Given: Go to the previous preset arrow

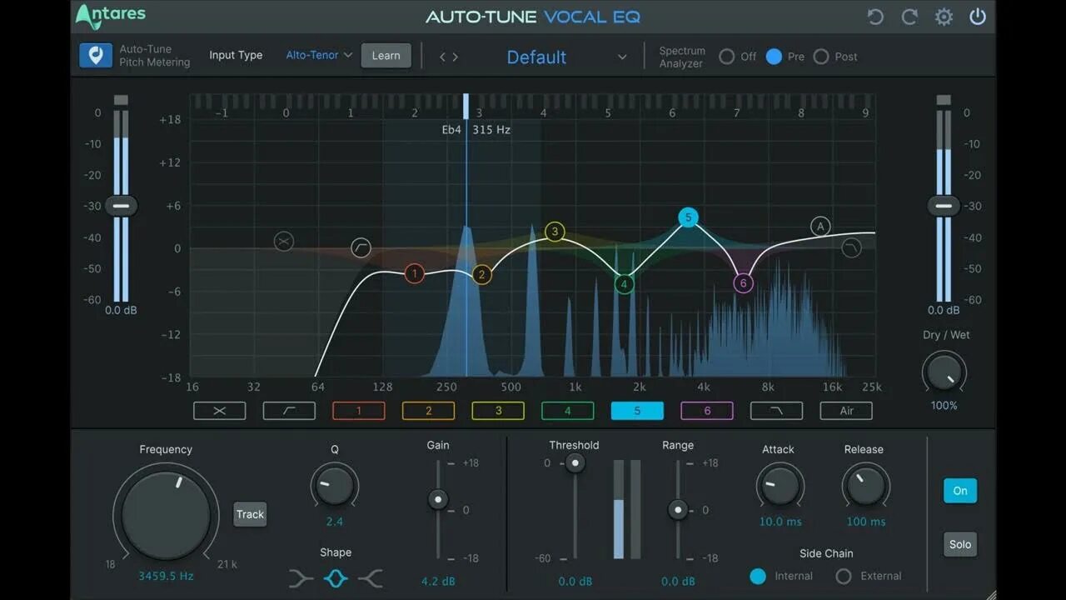Looking at the screenshot, I should (x=442, y=57).
